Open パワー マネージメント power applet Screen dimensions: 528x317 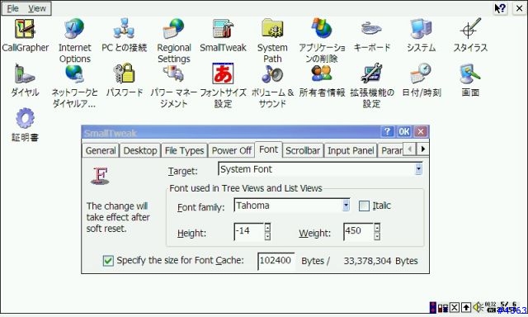click(174, 86)
